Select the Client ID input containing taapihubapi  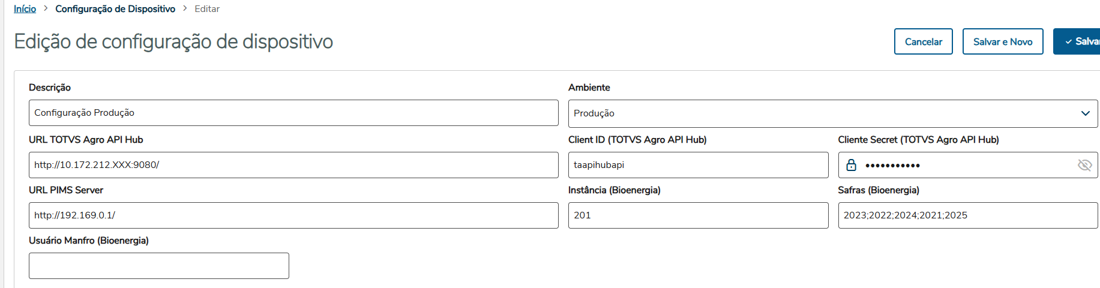pos(697,165)
